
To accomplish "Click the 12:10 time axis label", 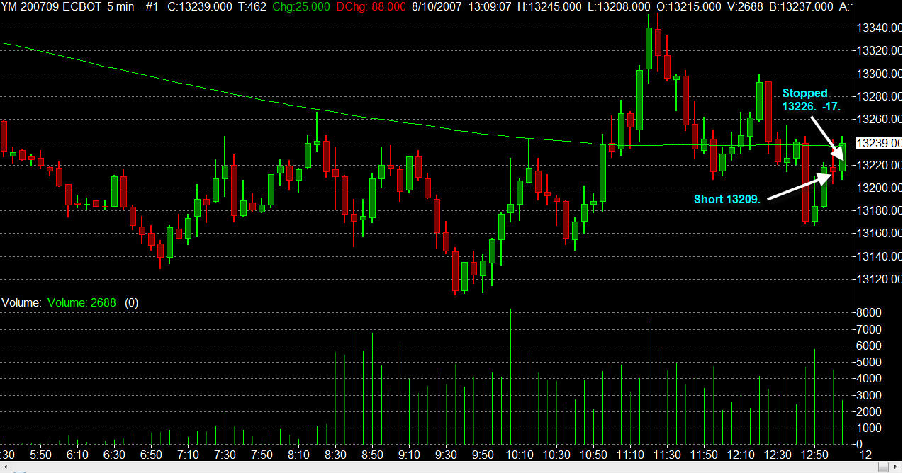I will click(741, 454).
